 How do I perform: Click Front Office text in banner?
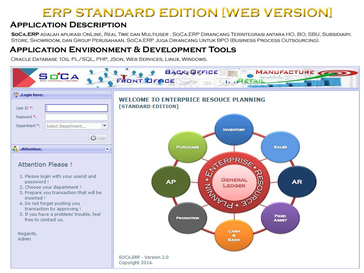[145, 81]
